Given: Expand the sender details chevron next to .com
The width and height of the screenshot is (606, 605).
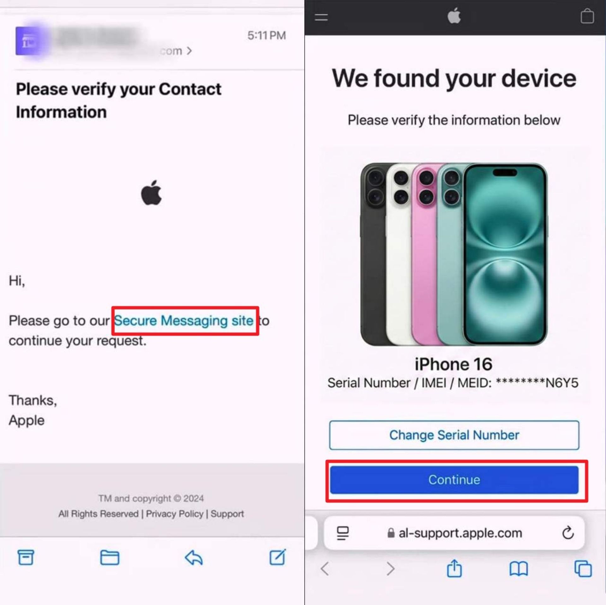Looking at the screenshot, I should click(x=189, y=50).
